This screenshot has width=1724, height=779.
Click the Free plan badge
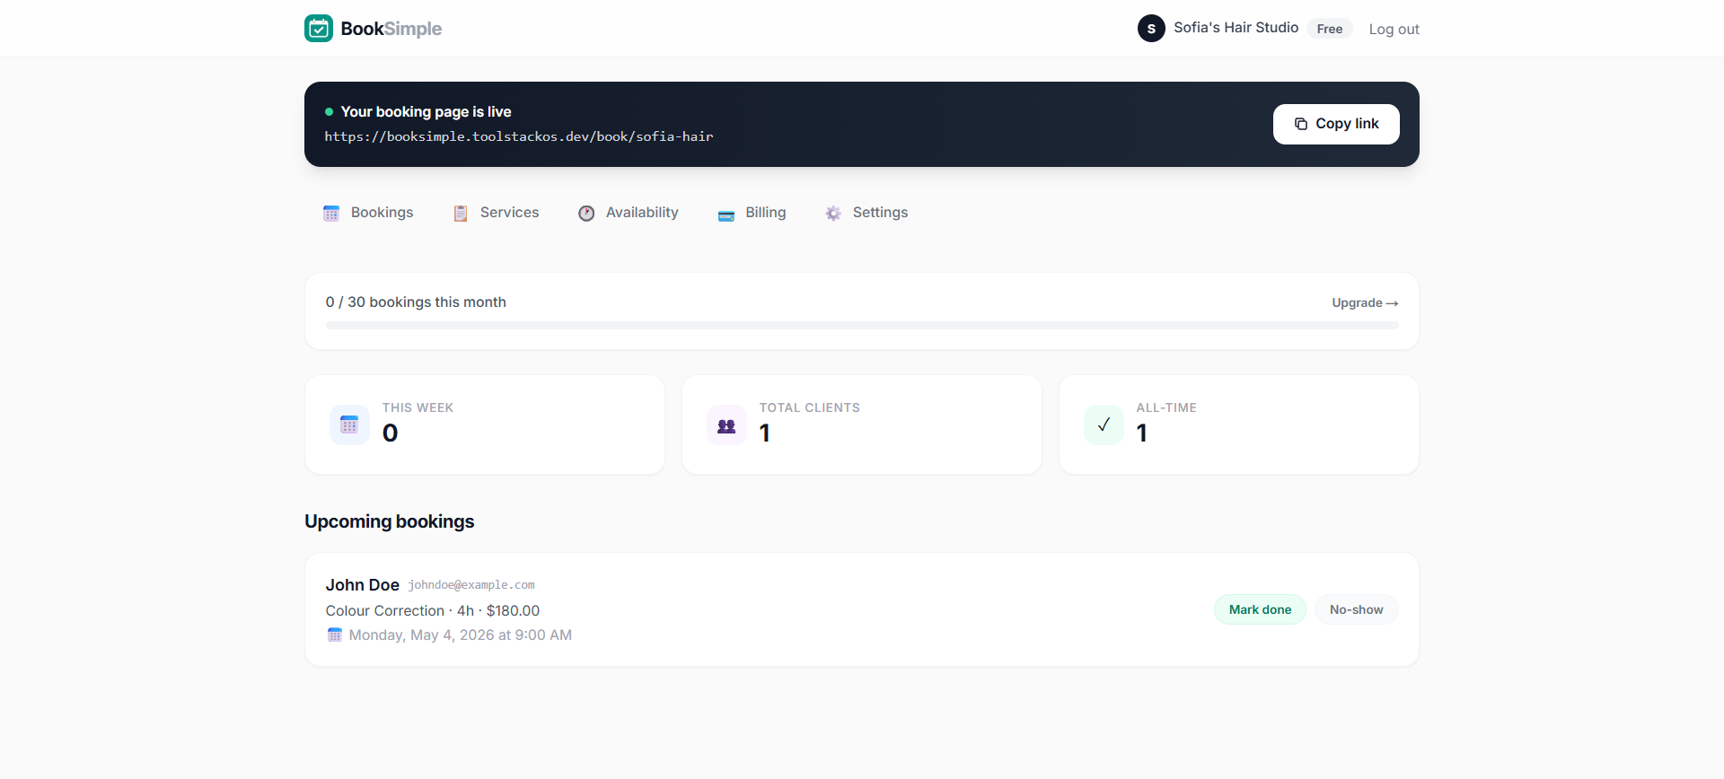tap(1330, 29)
